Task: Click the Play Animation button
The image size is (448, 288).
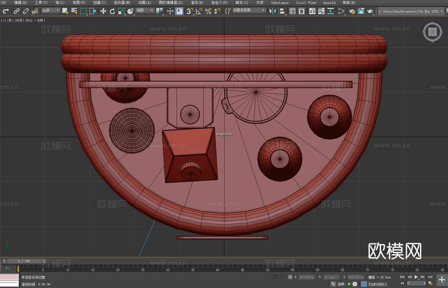Action: pos(416,277)
